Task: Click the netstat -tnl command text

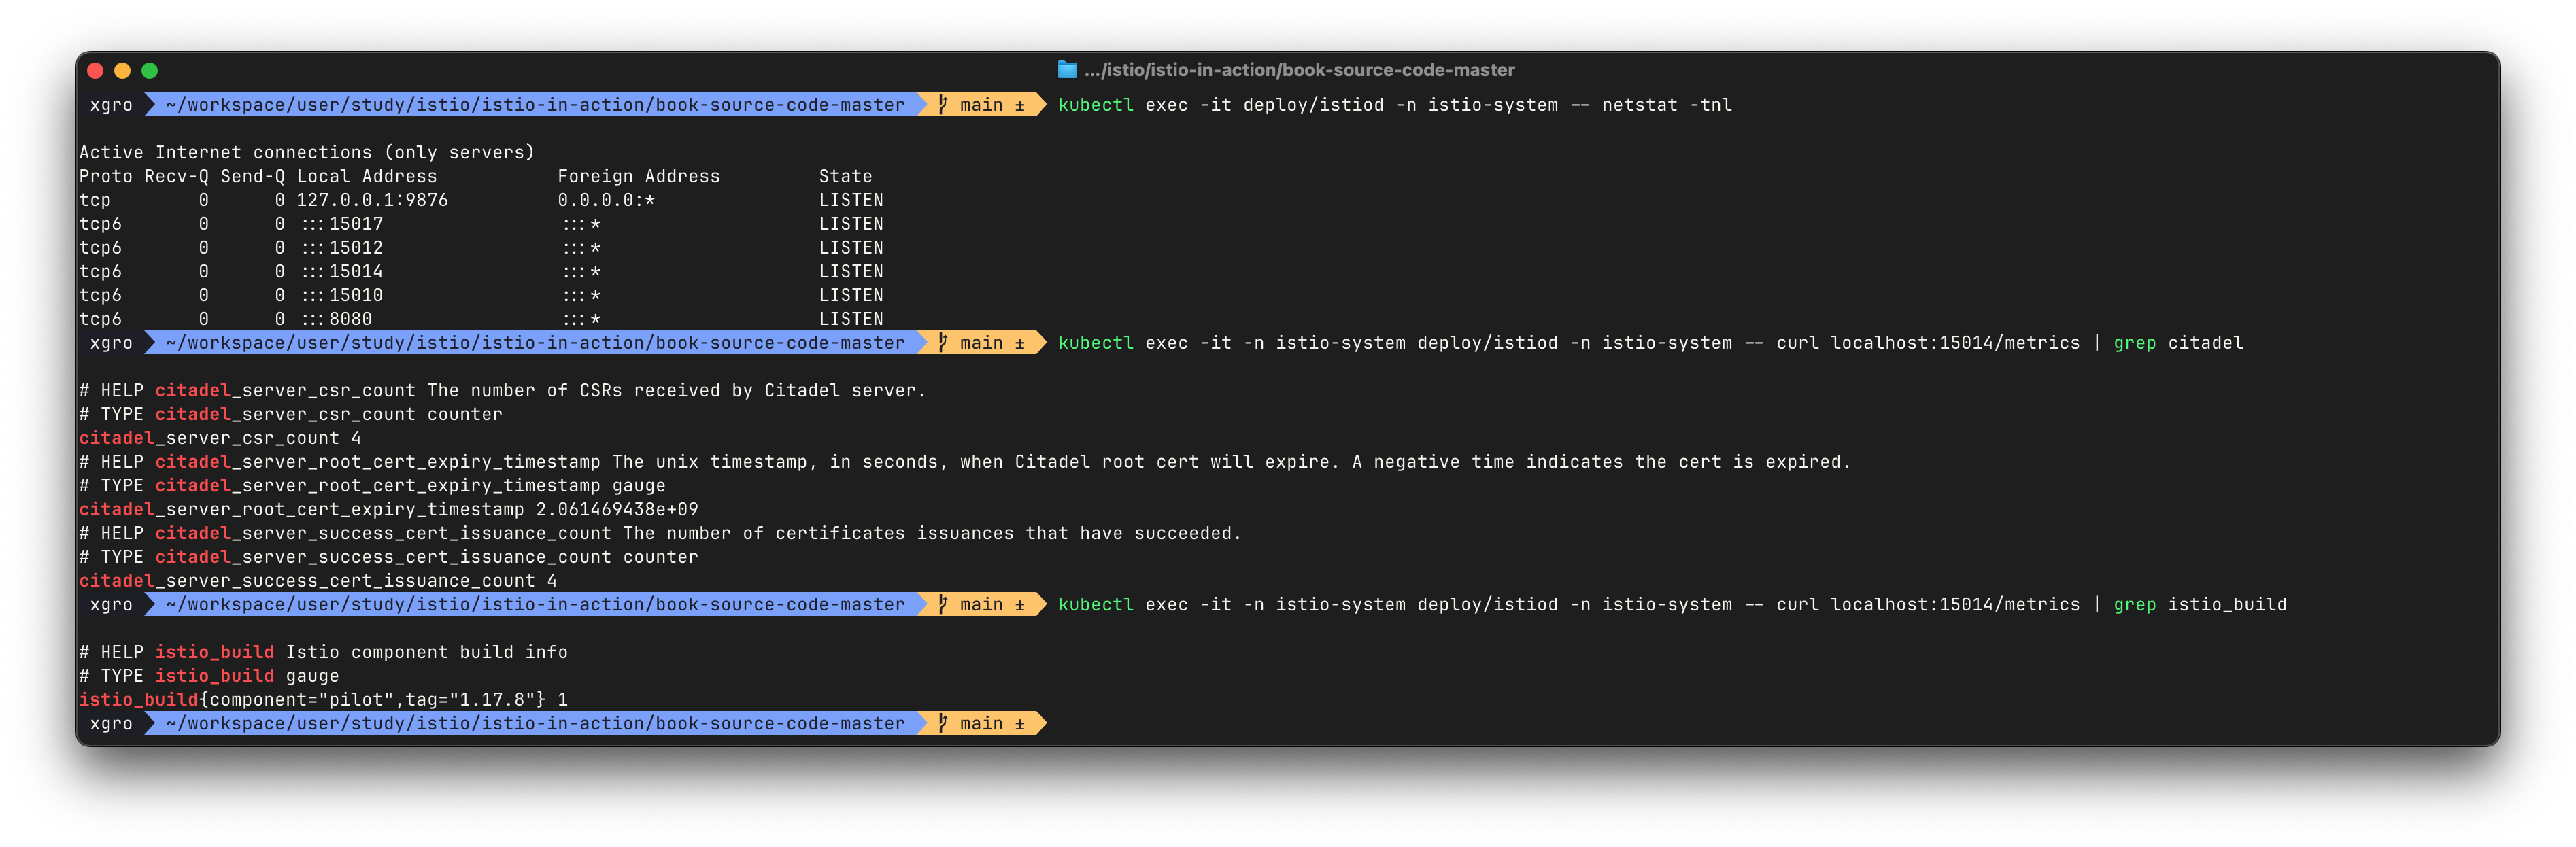Action: click(1667, 105)
